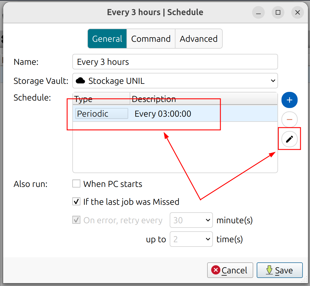Click the Cancel button

[230, 270]
